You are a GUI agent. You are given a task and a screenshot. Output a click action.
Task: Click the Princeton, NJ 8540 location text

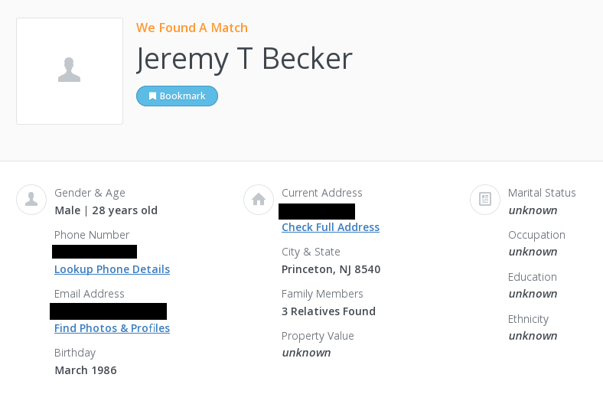331,269
